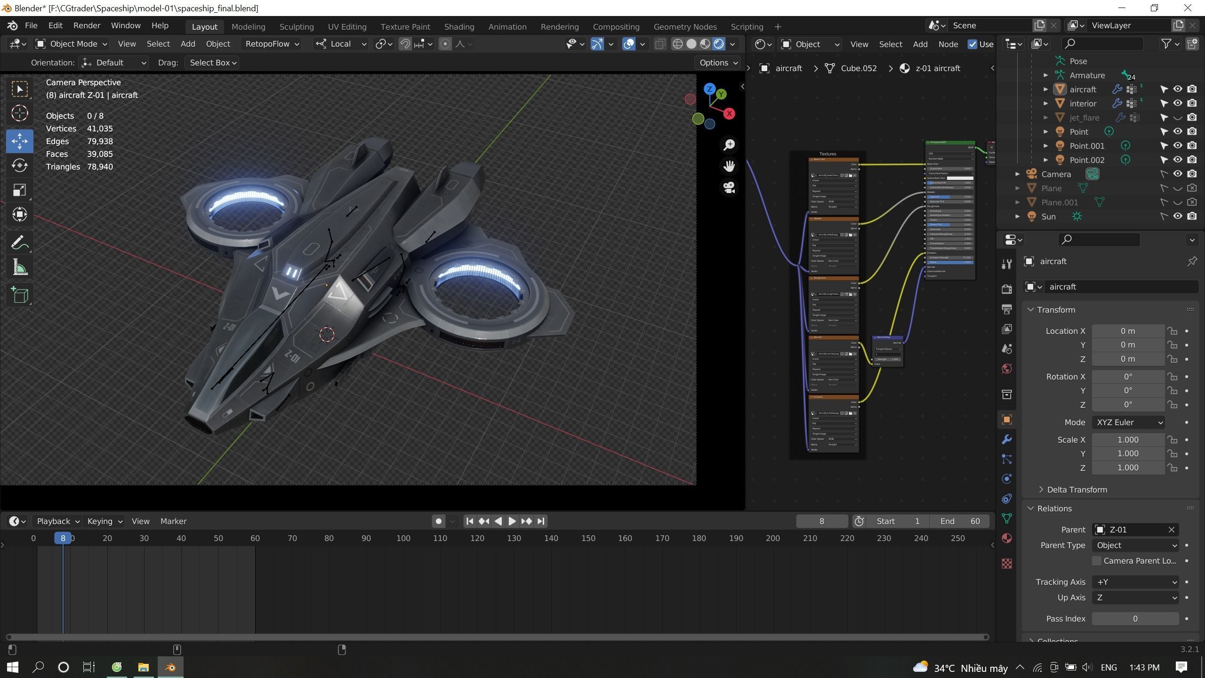Open Up Axis dropdown
1205x678 pixels.
[1135, 597]
